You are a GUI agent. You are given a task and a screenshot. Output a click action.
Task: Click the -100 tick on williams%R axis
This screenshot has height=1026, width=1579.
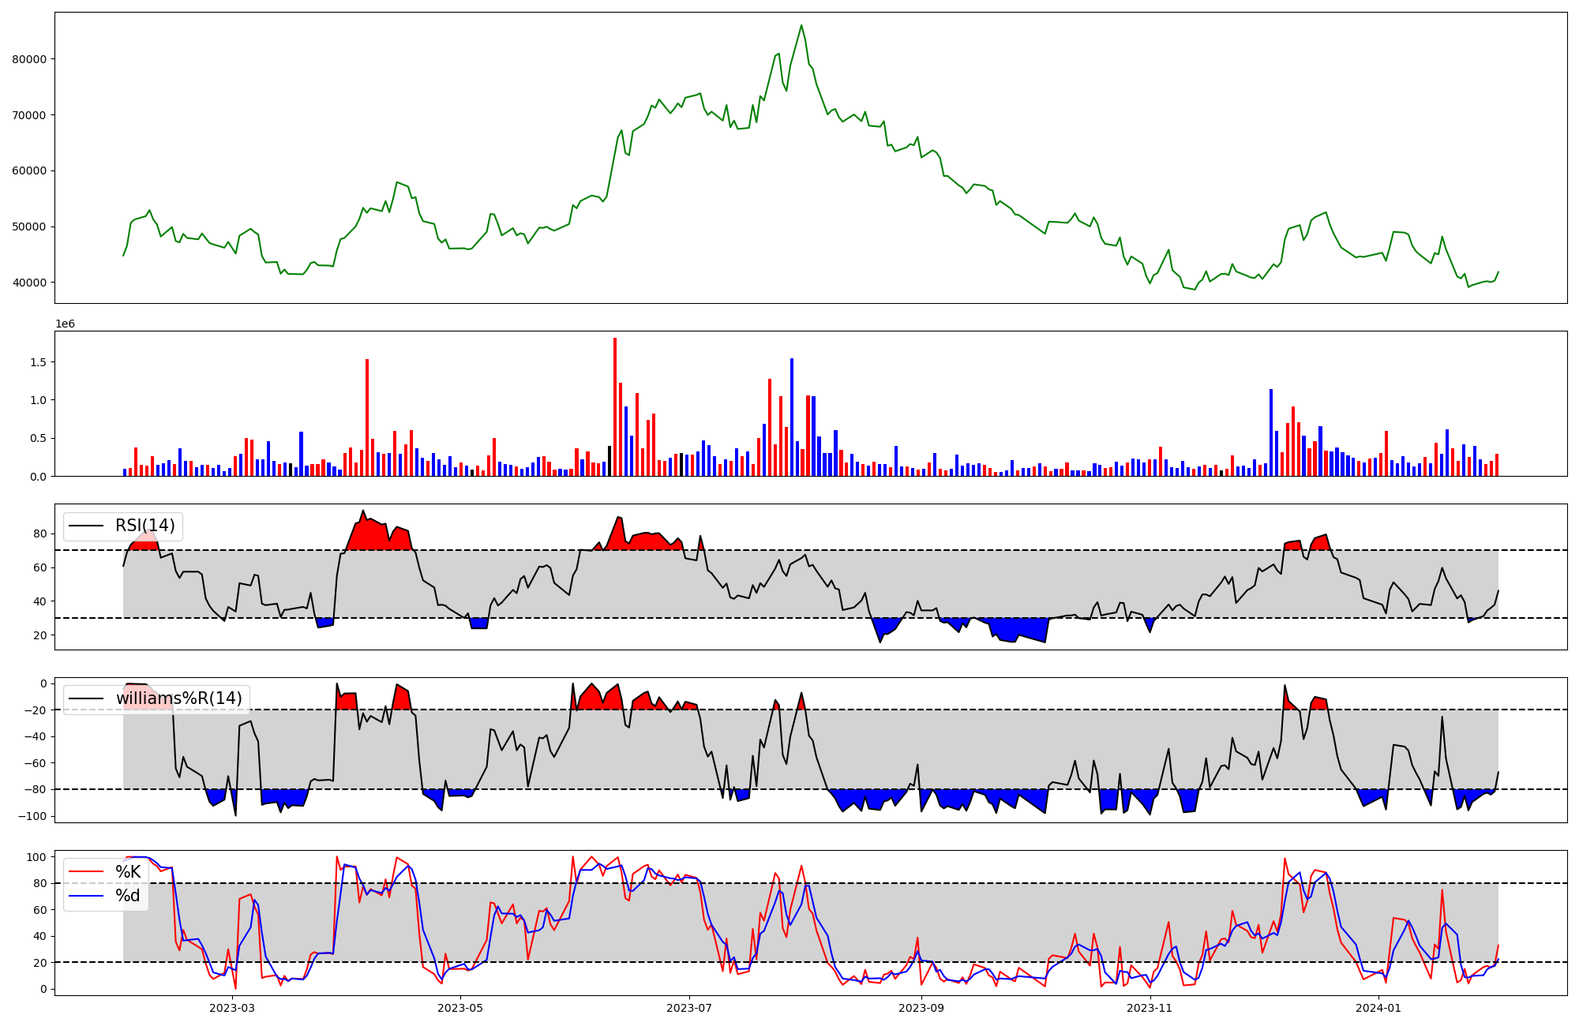(34, 816)
